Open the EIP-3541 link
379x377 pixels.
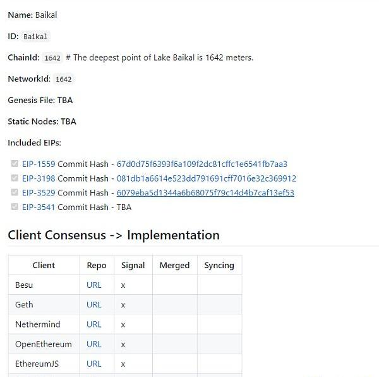[x=39, y=207]
